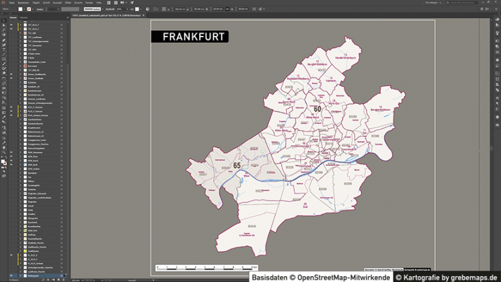This screenshot has height=282, width=501.
Task: Close the Frankfurt document tab
Action: 144,16
